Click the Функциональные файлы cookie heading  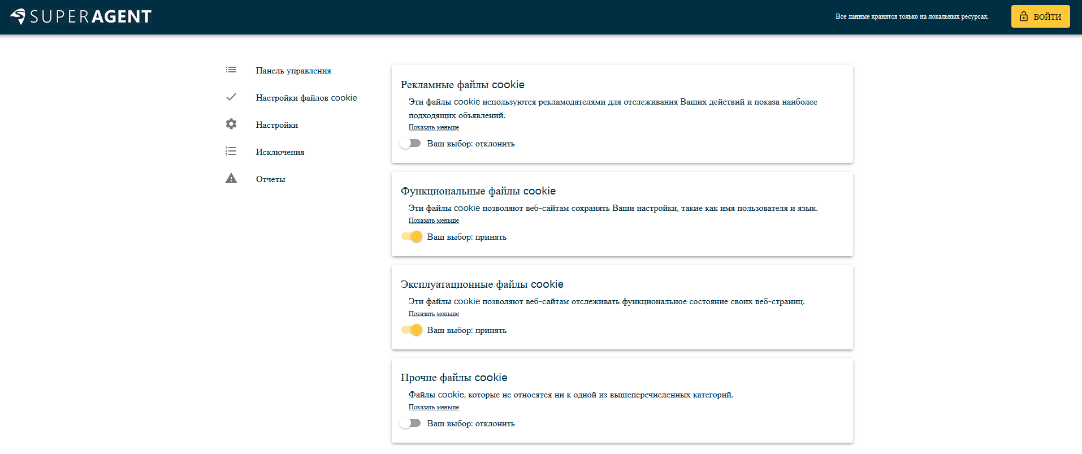[x=478, y=191]
